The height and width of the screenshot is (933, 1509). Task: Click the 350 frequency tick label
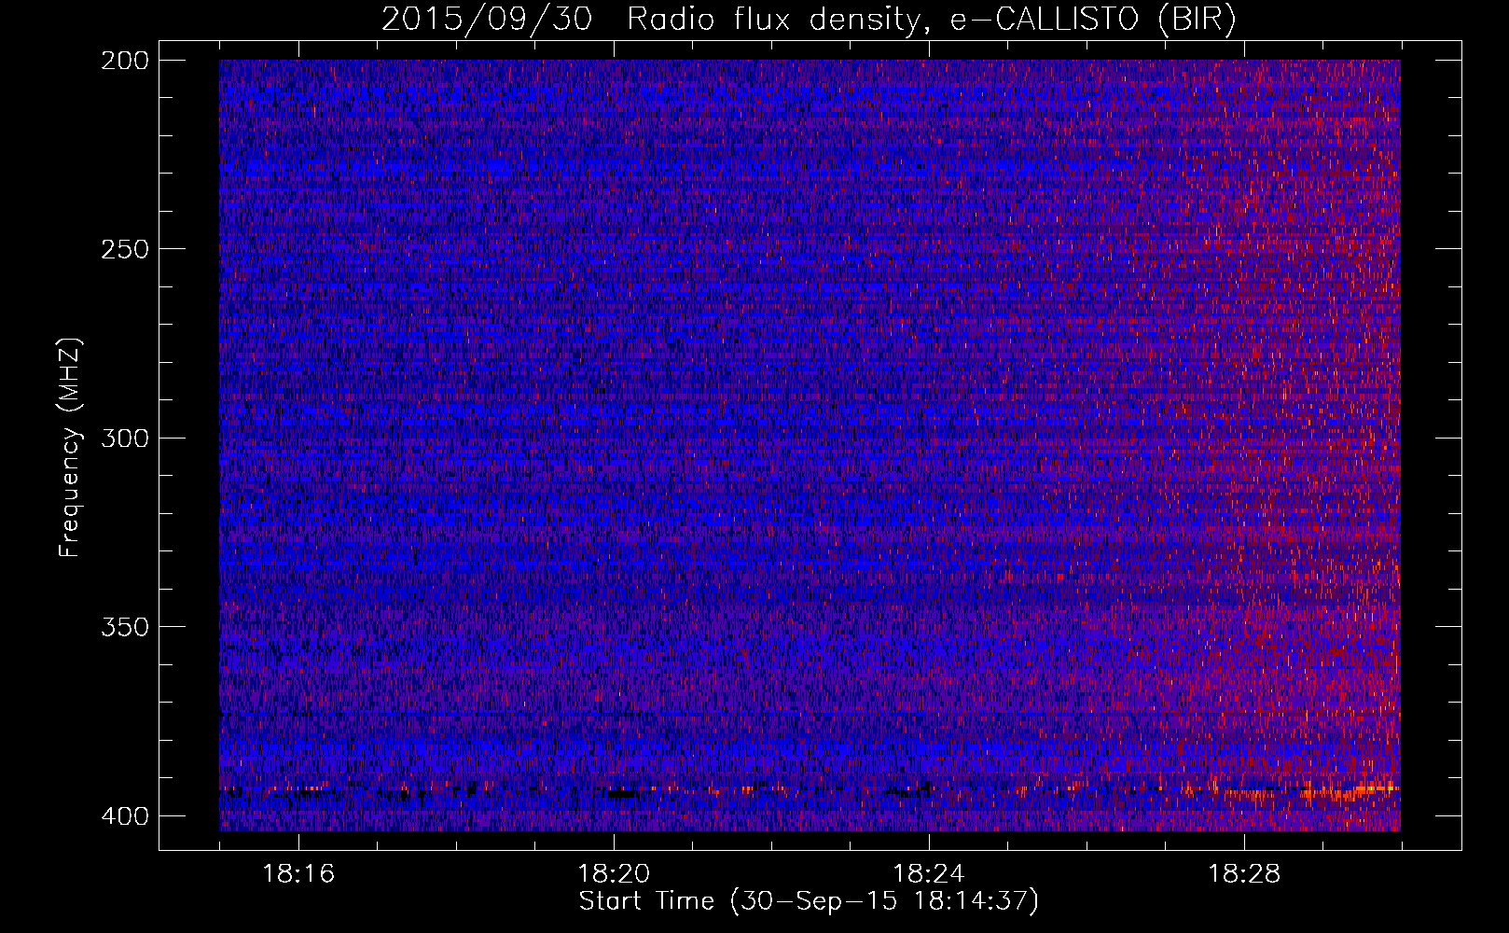click(x=125, y=626)
